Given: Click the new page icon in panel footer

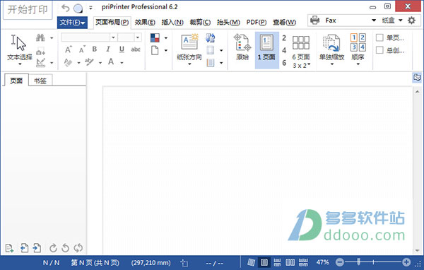Looking at the screenshot, I should pos(9,248).
